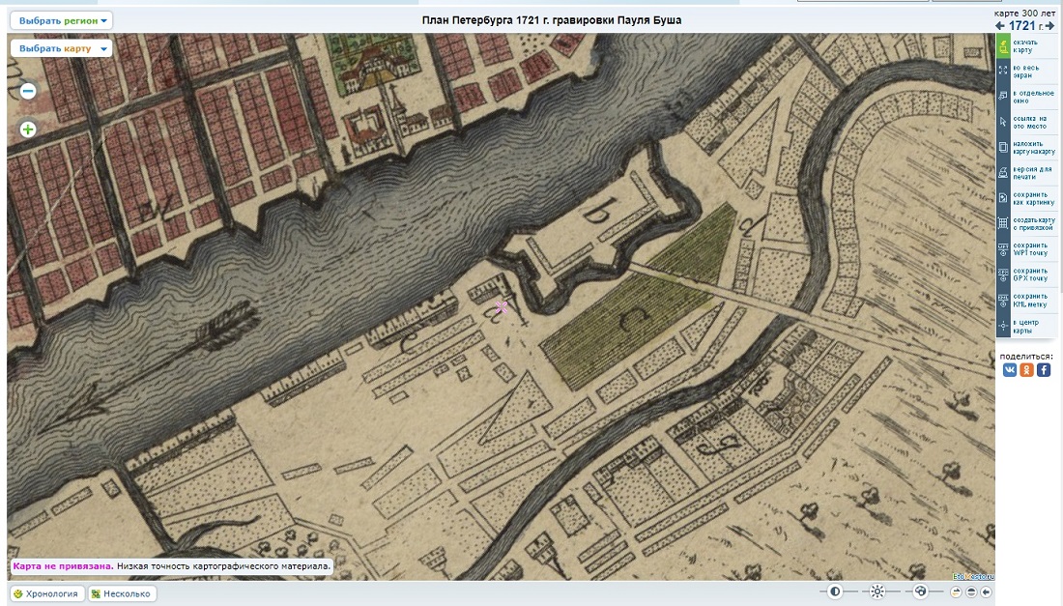The width and height of the screenshot is (1063, 606).
Task: Click the EtoMesto.ru link on map corner
Action: tap(973, 576)
